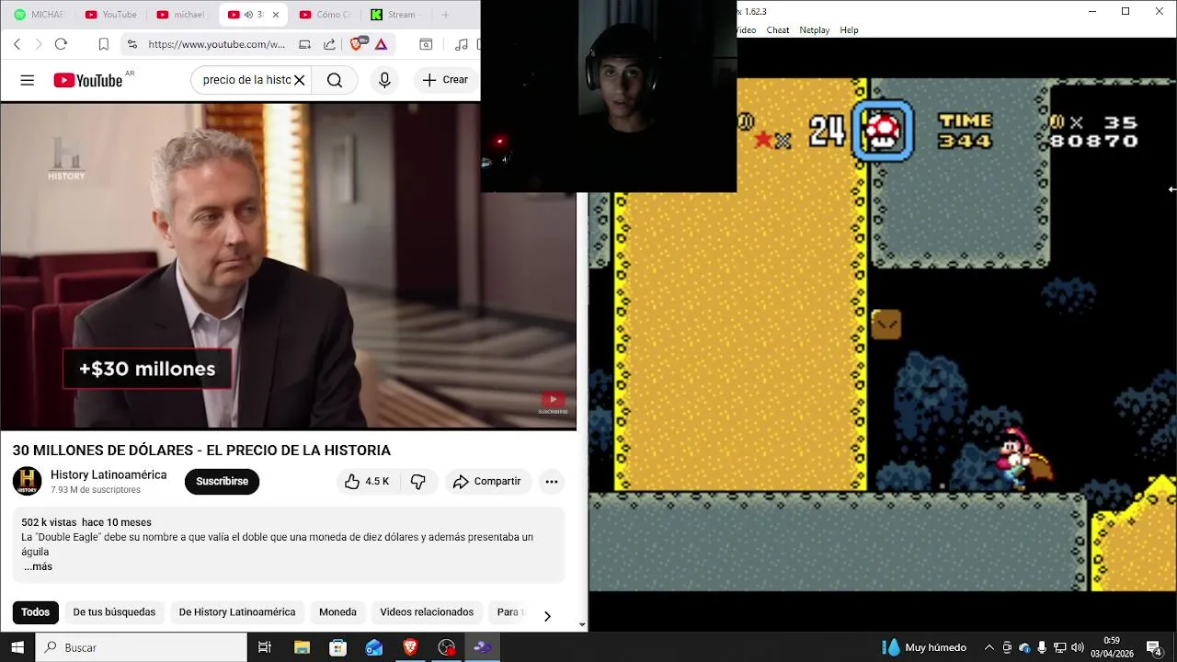The image size is (1177, 662).
Task: Open the History Latinoamérica channel name
Action: pyautogui.click(x=109, y=474)
